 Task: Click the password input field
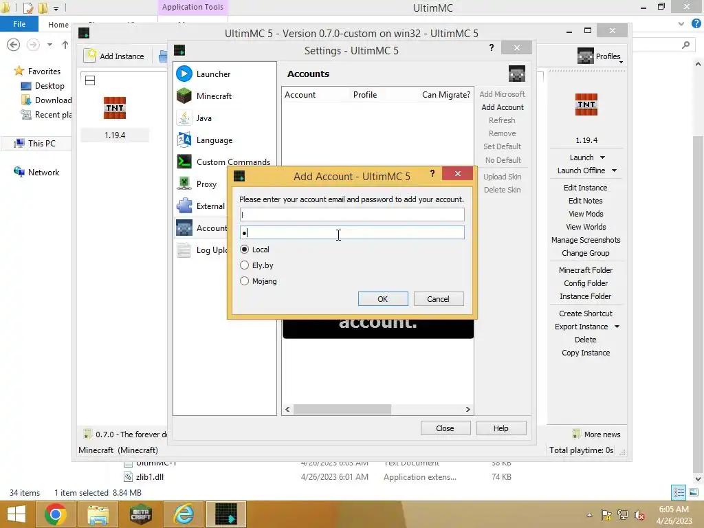(352, 232)
